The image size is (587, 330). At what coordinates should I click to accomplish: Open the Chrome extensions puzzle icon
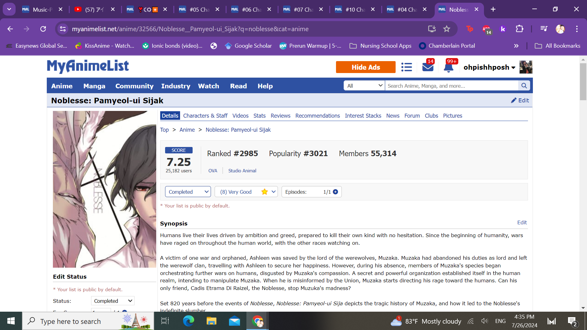(x=519, y=29)
